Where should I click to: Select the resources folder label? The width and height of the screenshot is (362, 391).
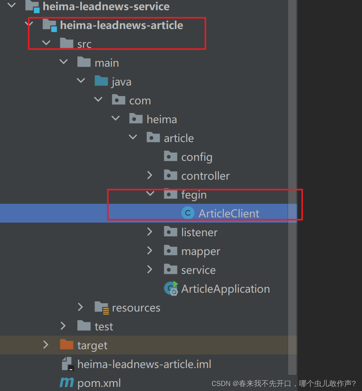136,308
